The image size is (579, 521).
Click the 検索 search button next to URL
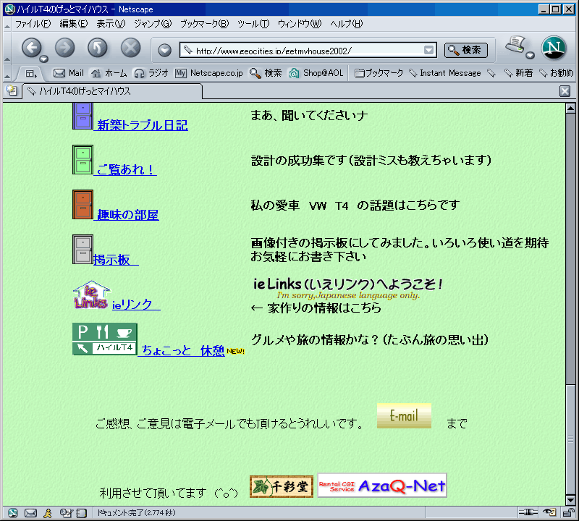click(465, 50)
